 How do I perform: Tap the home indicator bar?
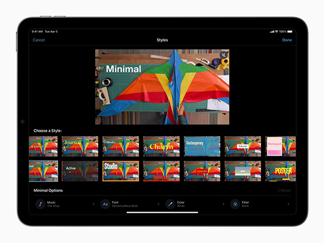click(x=162, y=212)
